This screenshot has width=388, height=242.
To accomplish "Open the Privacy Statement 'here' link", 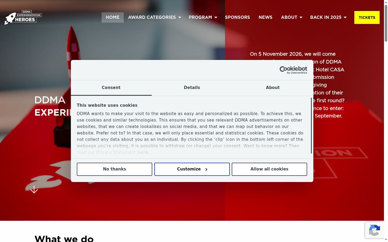I will tap(143, 152).
